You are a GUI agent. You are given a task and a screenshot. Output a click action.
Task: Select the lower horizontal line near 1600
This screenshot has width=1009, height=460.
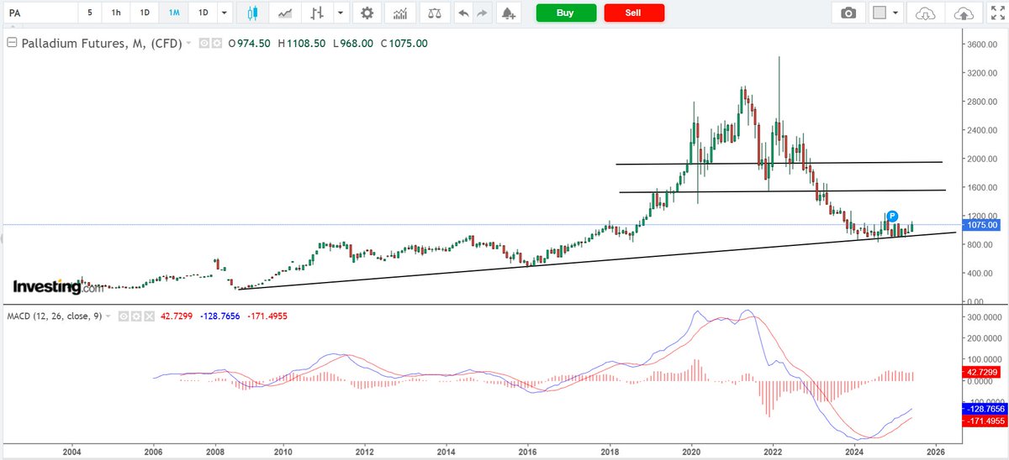coord(782,191)
